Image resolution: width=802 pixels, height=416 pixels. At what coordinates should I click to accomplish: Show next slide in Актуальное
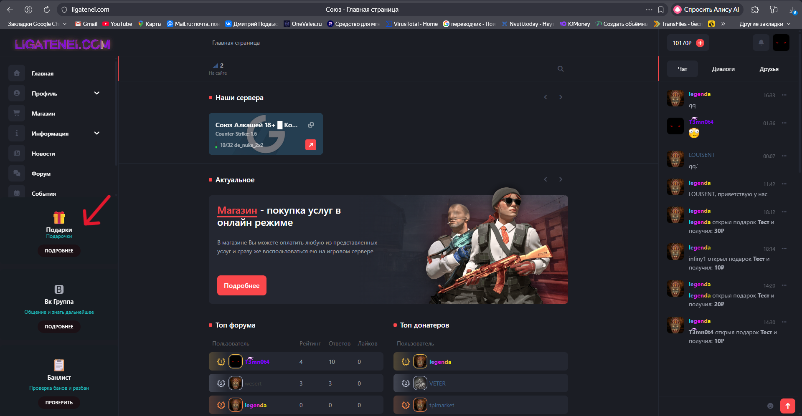[561, 179]
